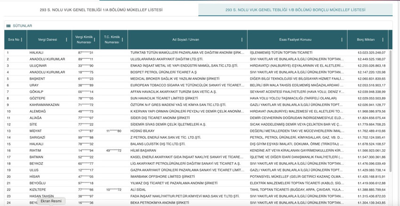
Task: Select HİLMİ BAŞARAN name cell
Action: click(143, 151)
